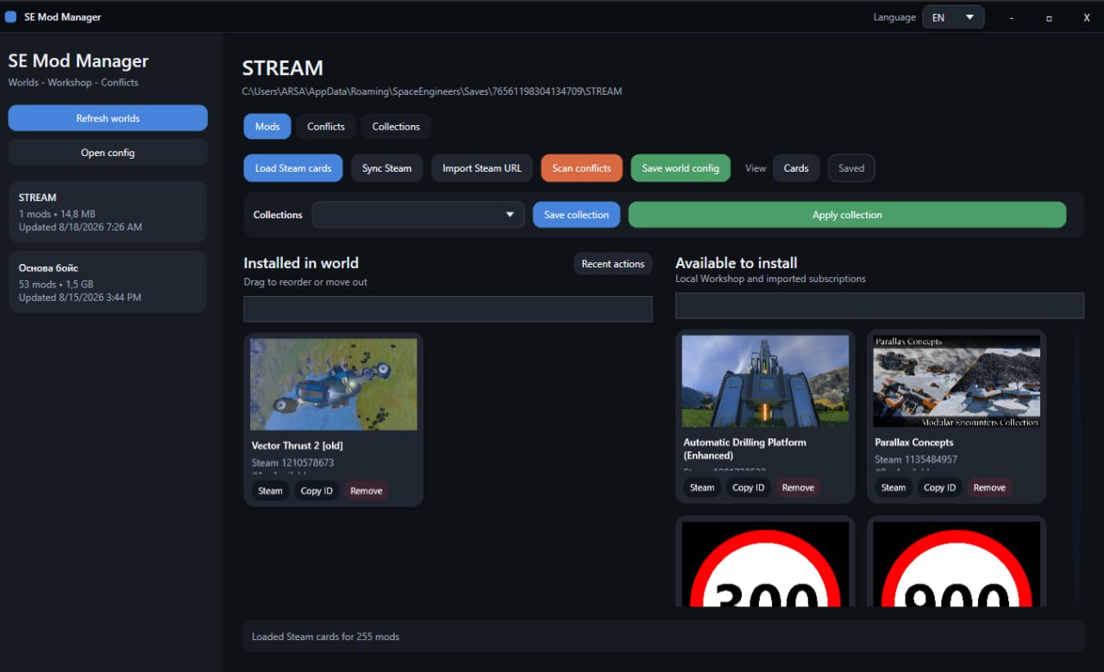
Task: Save the world config
Action: coord(681,168)
